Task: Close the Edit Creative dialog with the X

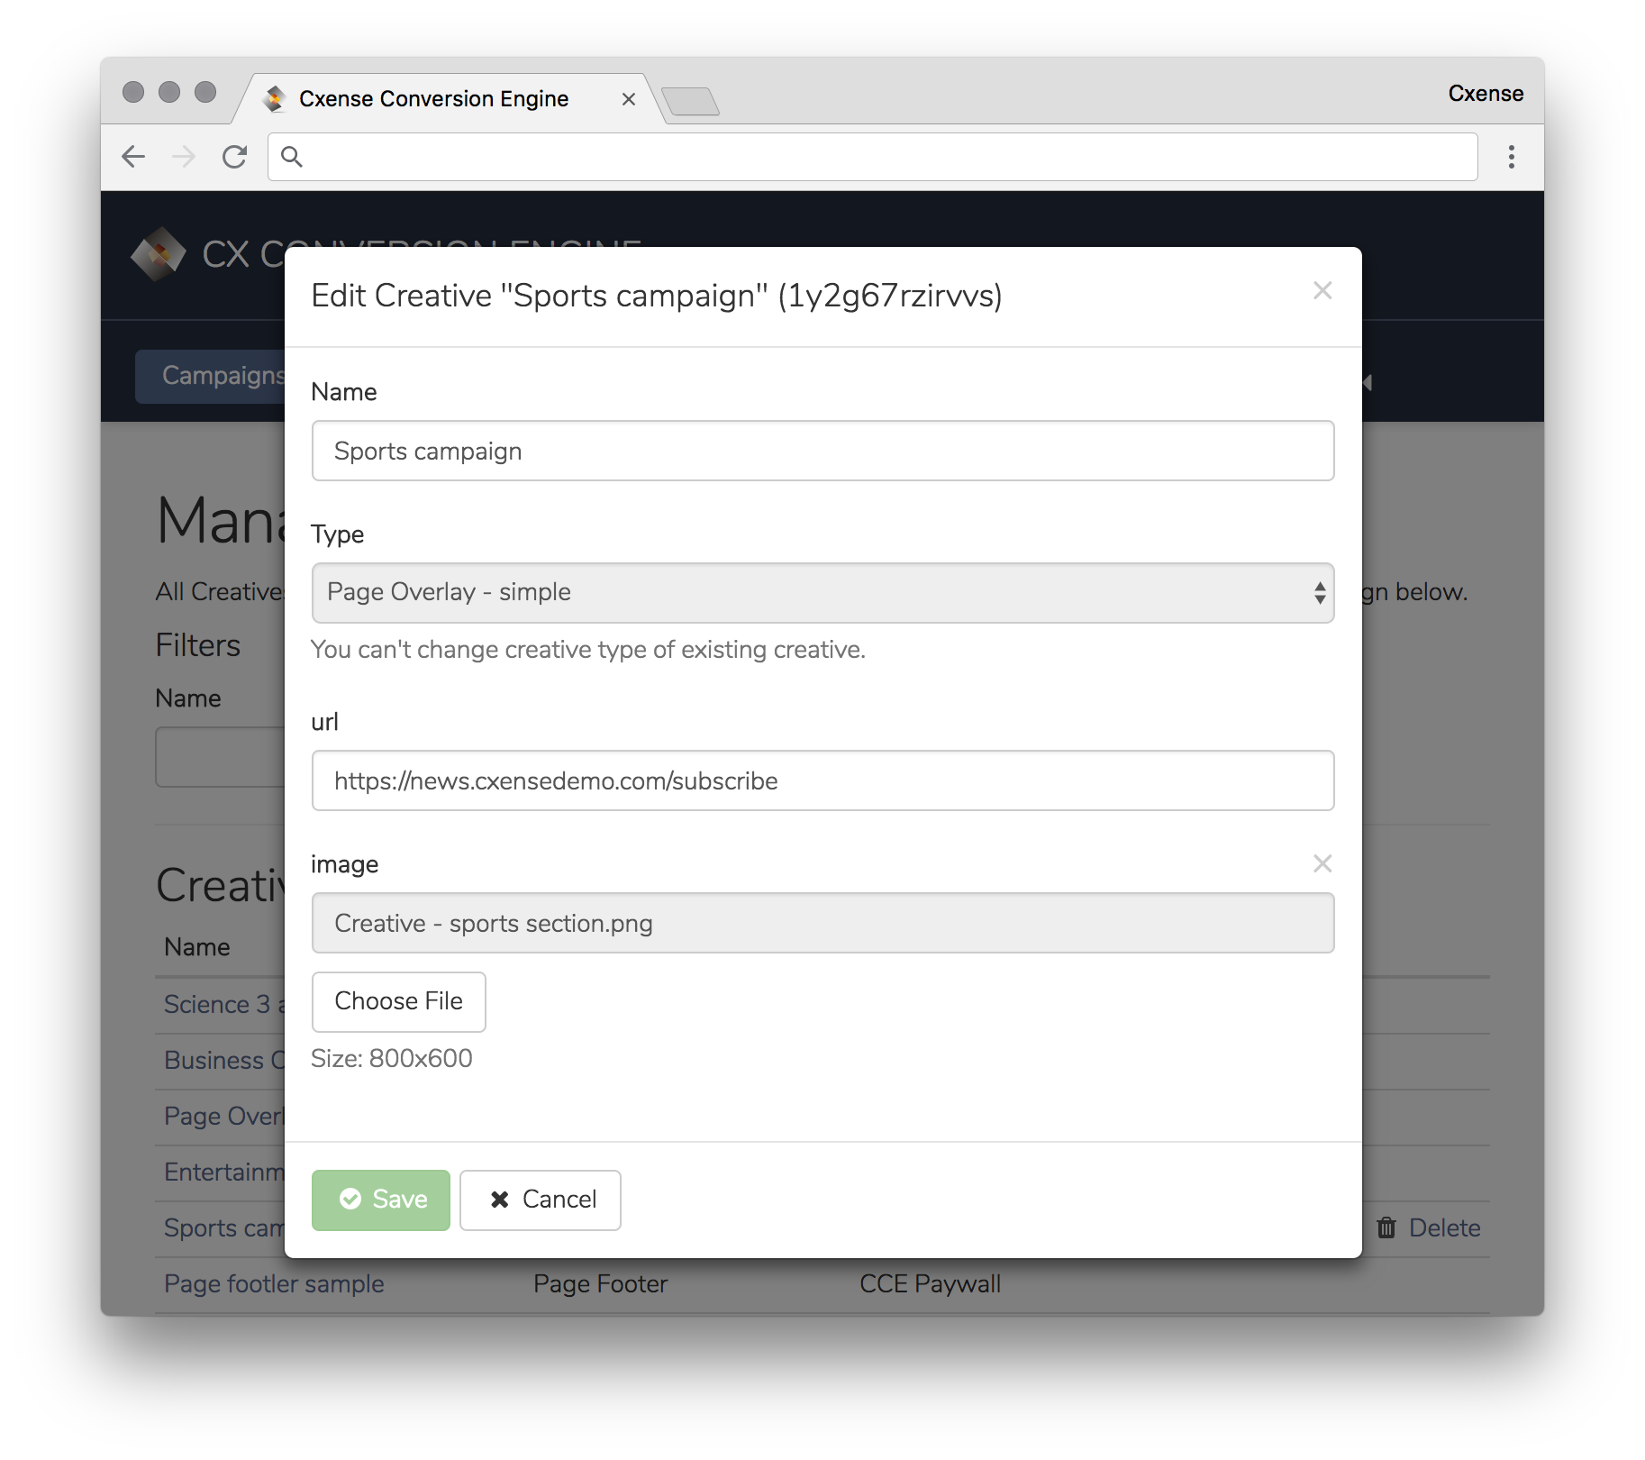Action: click(x=1322, y=291)
